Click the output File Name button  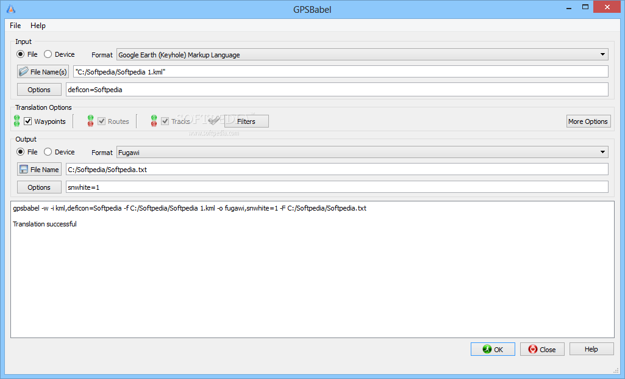coord(39,170)
